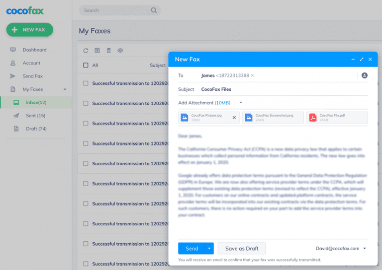Click the CocoFax Picture.jpg image icon

[x=185, y=118]
